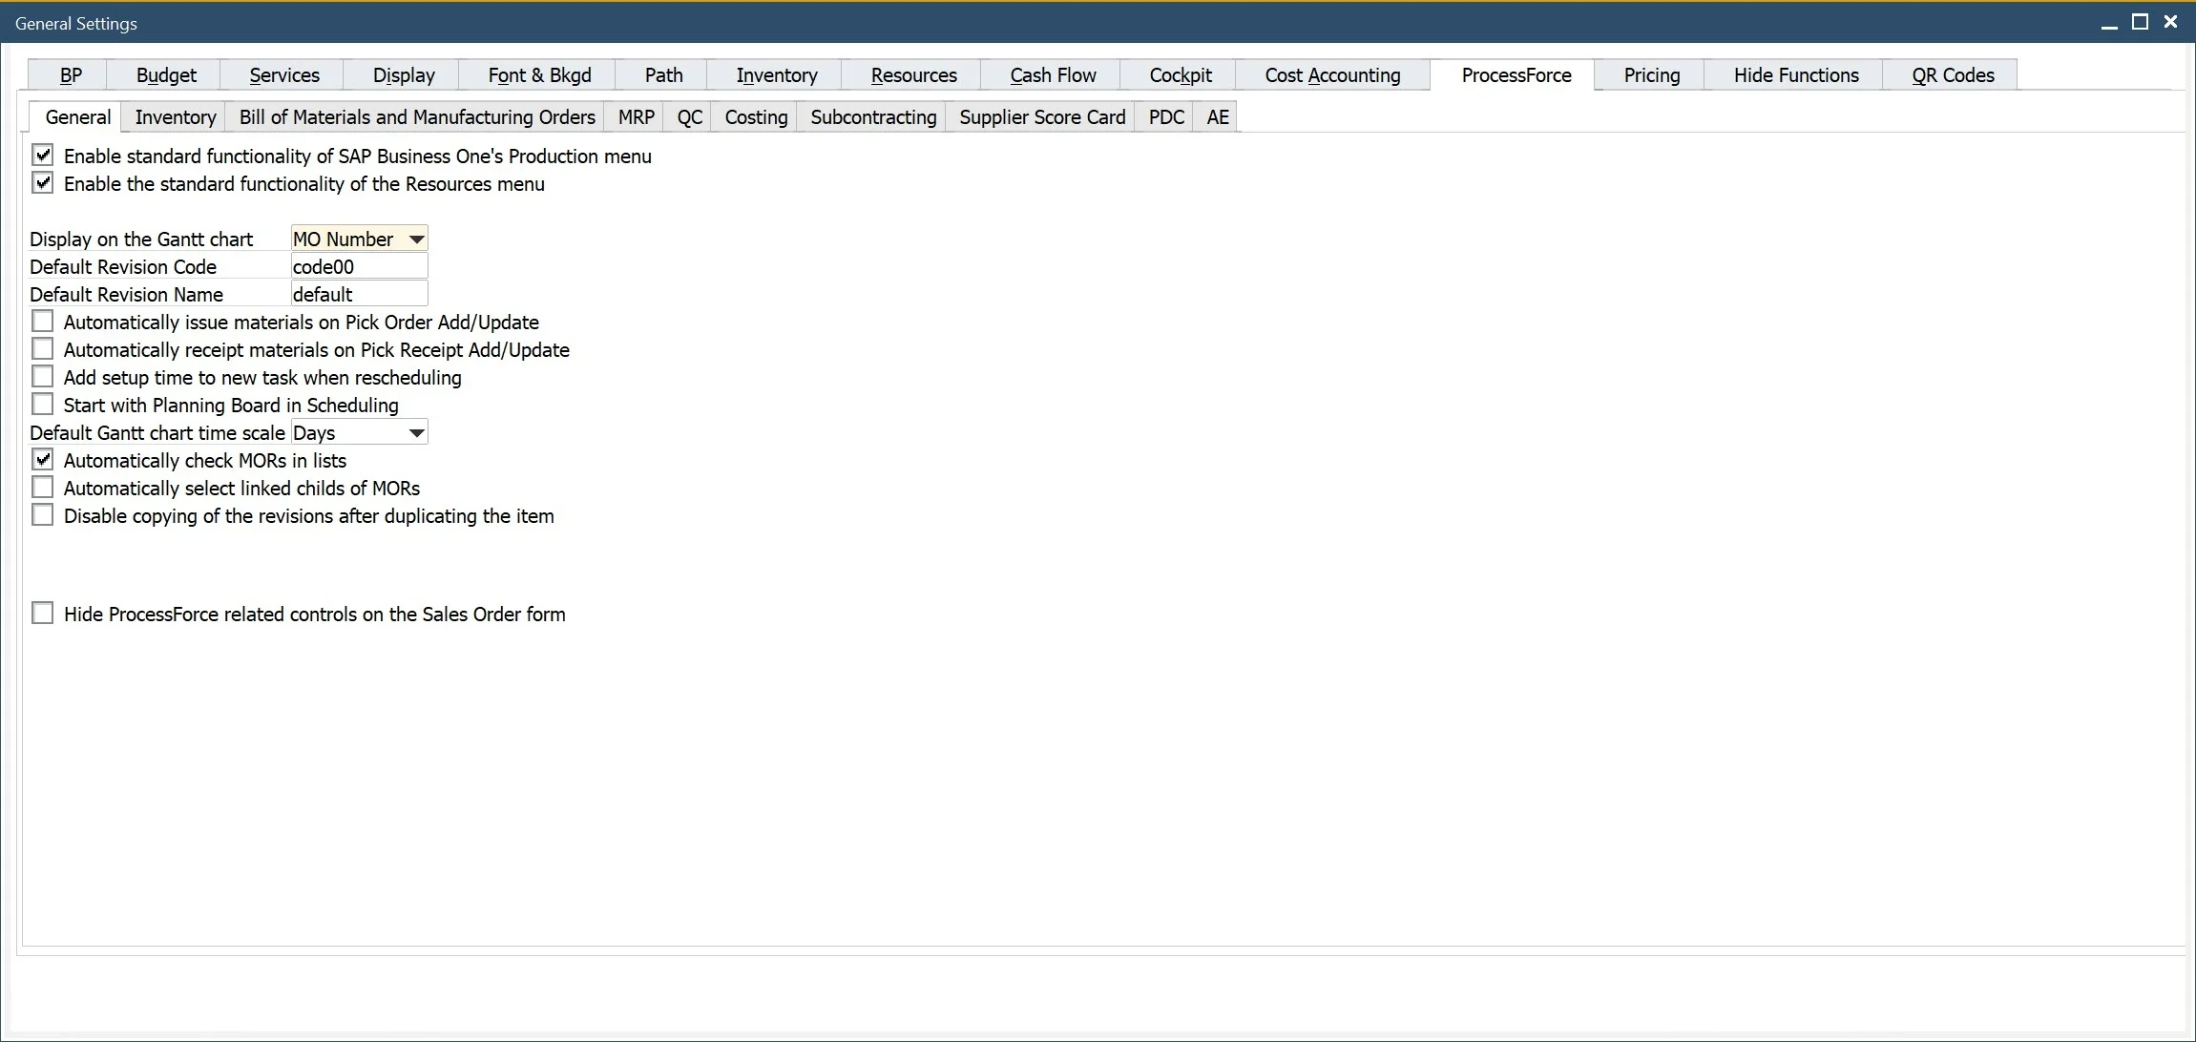The height and width of the screenshot is (1042, 2196).
Task: Click the MRP sub-tab
Action: pyautogui.click(x=633, y=116)
